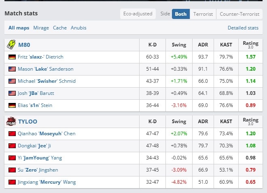The image size is (267, 193).
Task: Switch side filter to Counter-Terrorist
Action: tap(239, 14)
